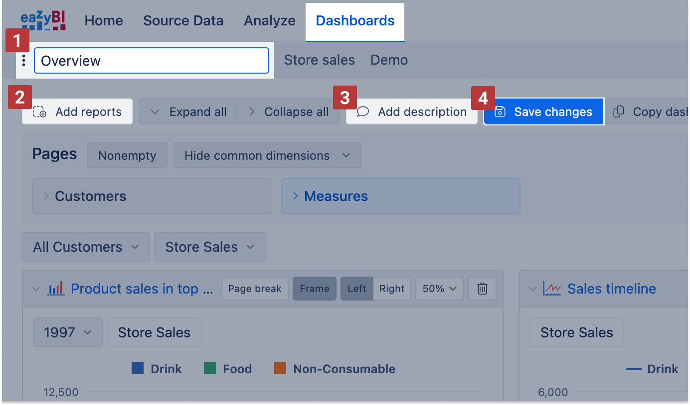
Task: Toggle the Nonempty pages option
Action: click(x=127, y=156)
